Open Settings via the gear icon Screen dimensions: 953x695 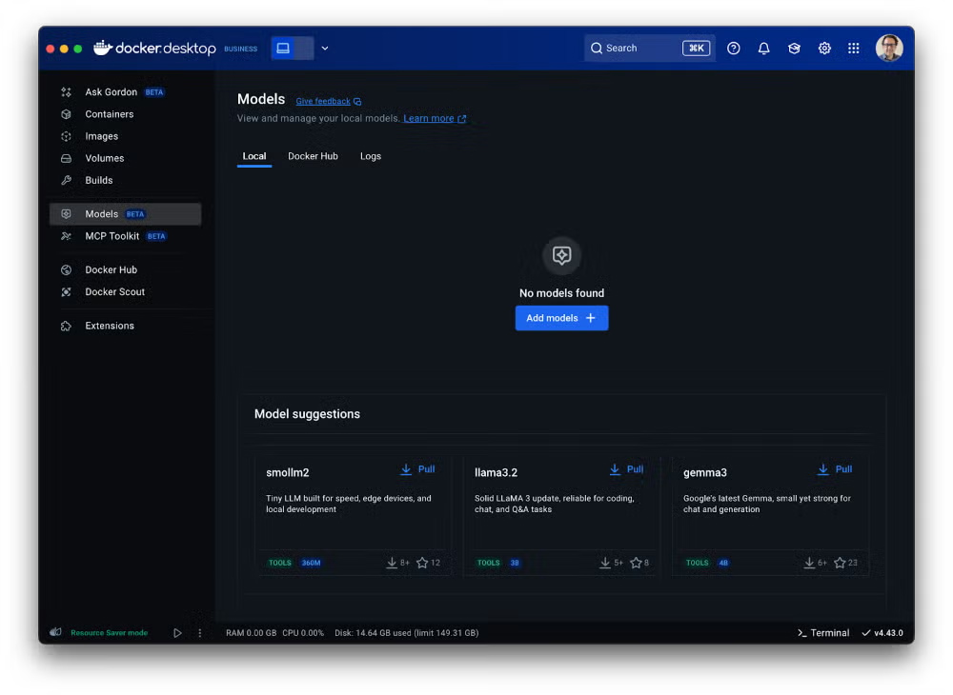pyautogui.click(x=824, y=48)
